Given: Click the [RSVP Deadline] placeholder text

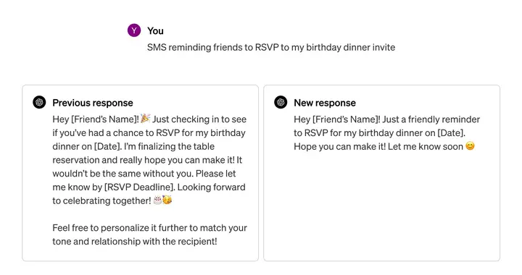Looking at the screenshot, I should [x=139, y=187].
